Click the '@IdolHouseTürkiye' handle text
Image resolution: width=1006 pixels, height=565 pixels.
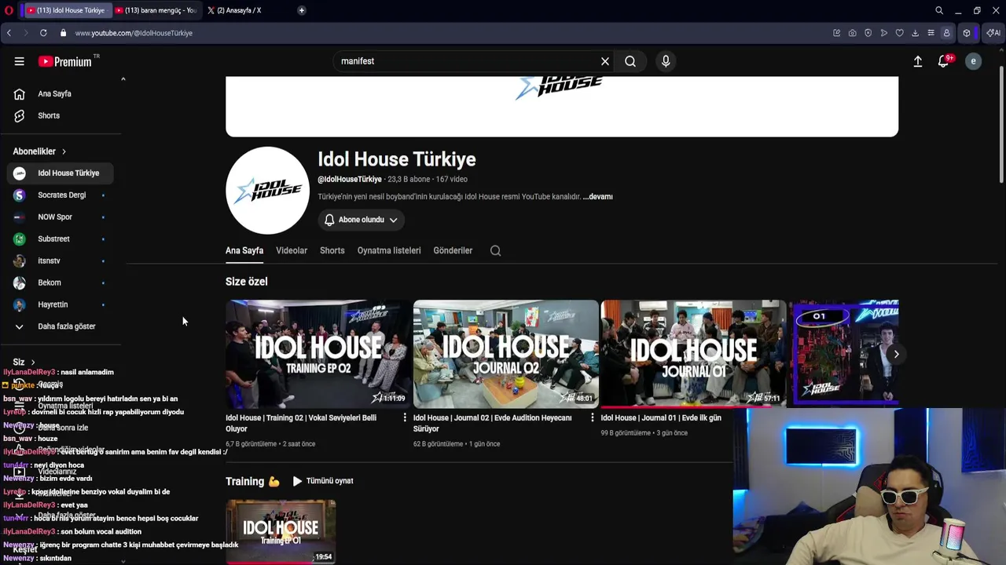tap(350, 180)
